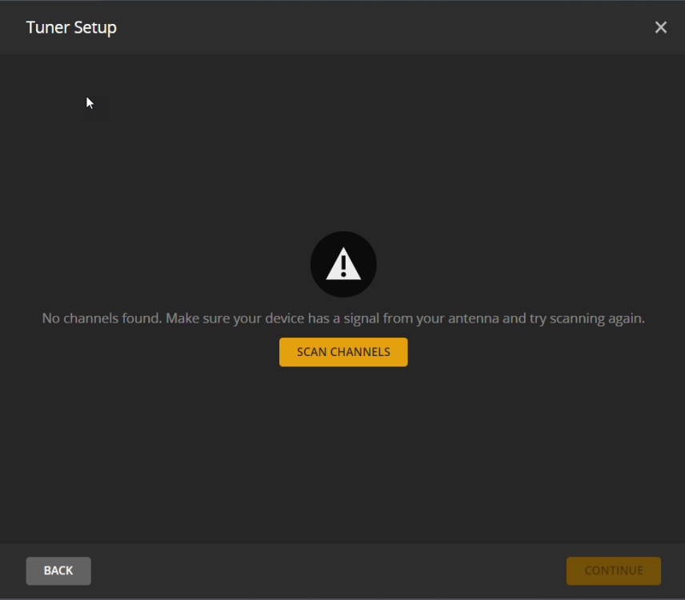This screenshot has width=685, height=600.
Task: Click the word 'Setup' in the header
Action: click(x=95, y=28)
